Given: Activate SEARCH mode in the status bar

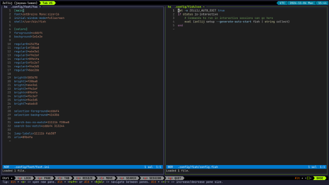Looking at the screenshot, I should tap(128, 178).
